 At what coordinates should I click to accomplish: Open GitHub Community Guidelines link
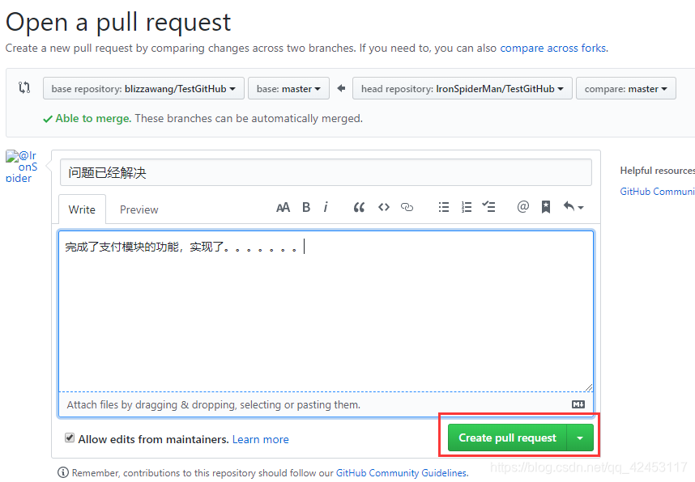click(x=401, y=473)
